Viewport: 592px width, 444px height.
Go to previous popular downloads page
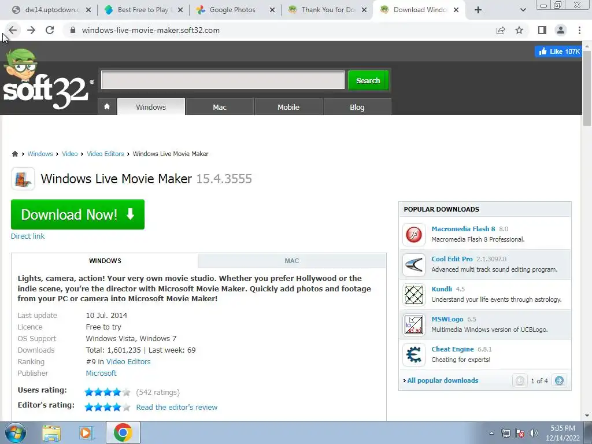[520, 380]
